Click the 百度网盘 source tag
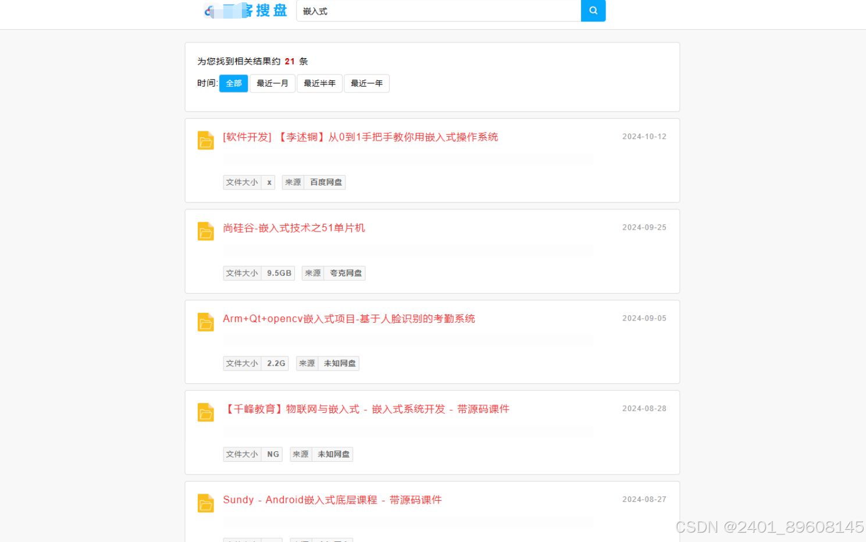The image size is (866, 542). [x=325, y=182]
